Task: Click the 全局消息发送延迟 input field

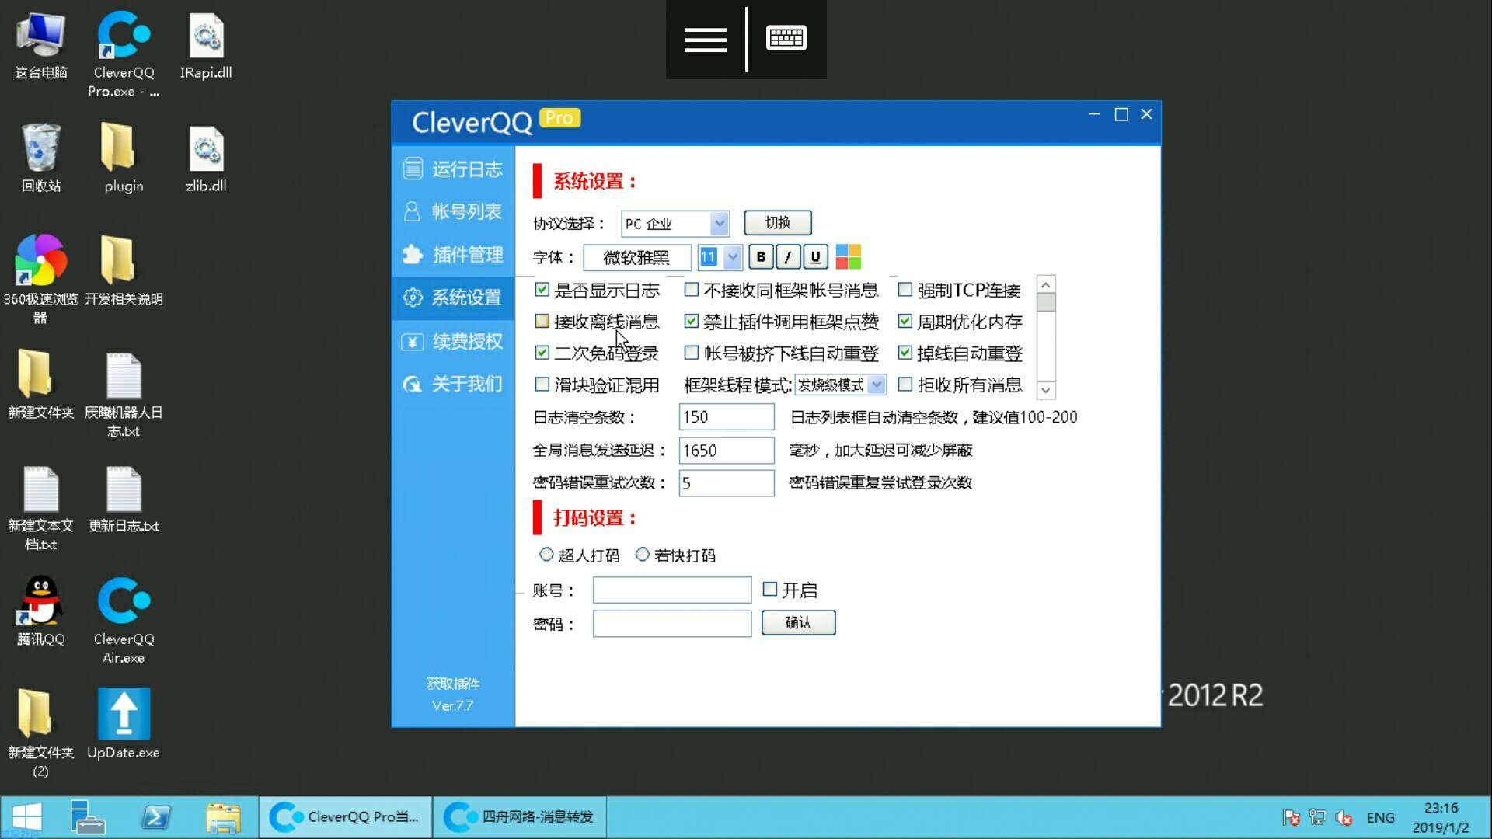Action: pos(727,451)
